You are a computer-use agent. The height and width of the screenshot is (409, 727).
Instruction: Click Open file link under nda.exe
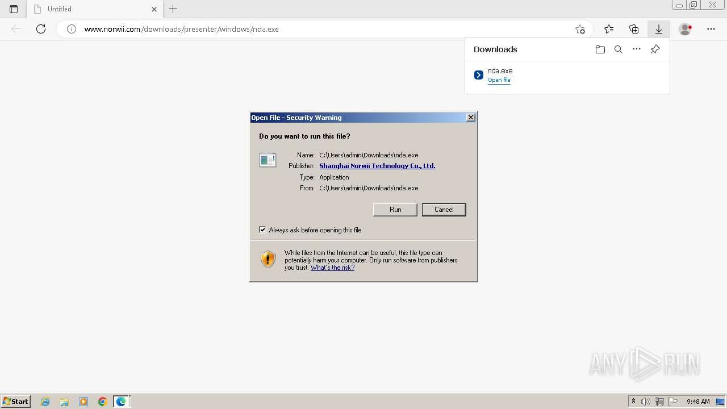[x=499, y=80]
